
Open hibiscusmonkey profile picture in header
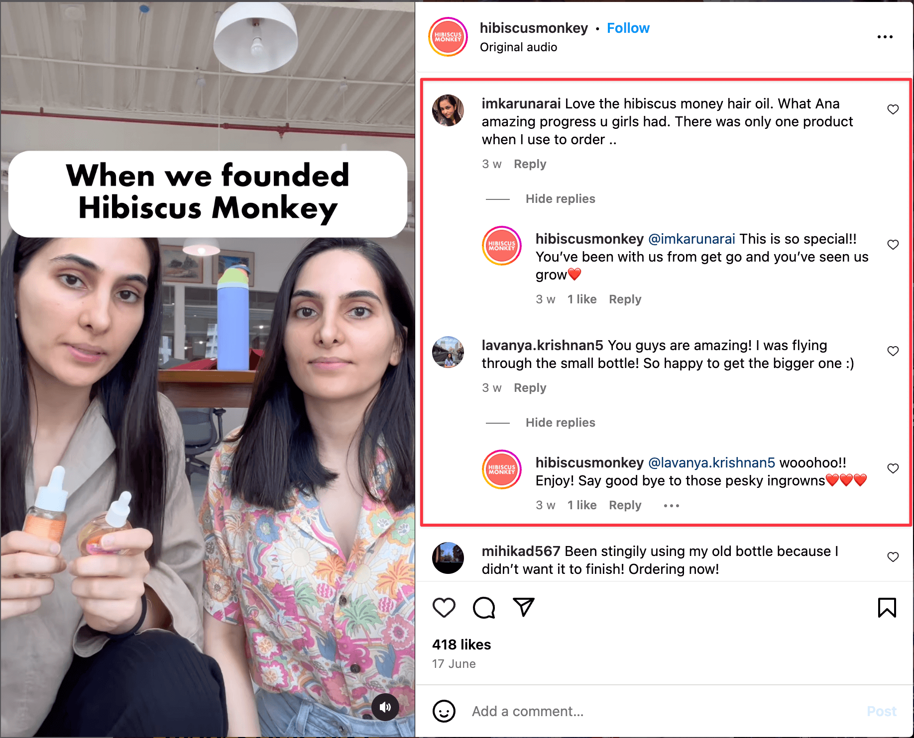(x=448, y=37)
